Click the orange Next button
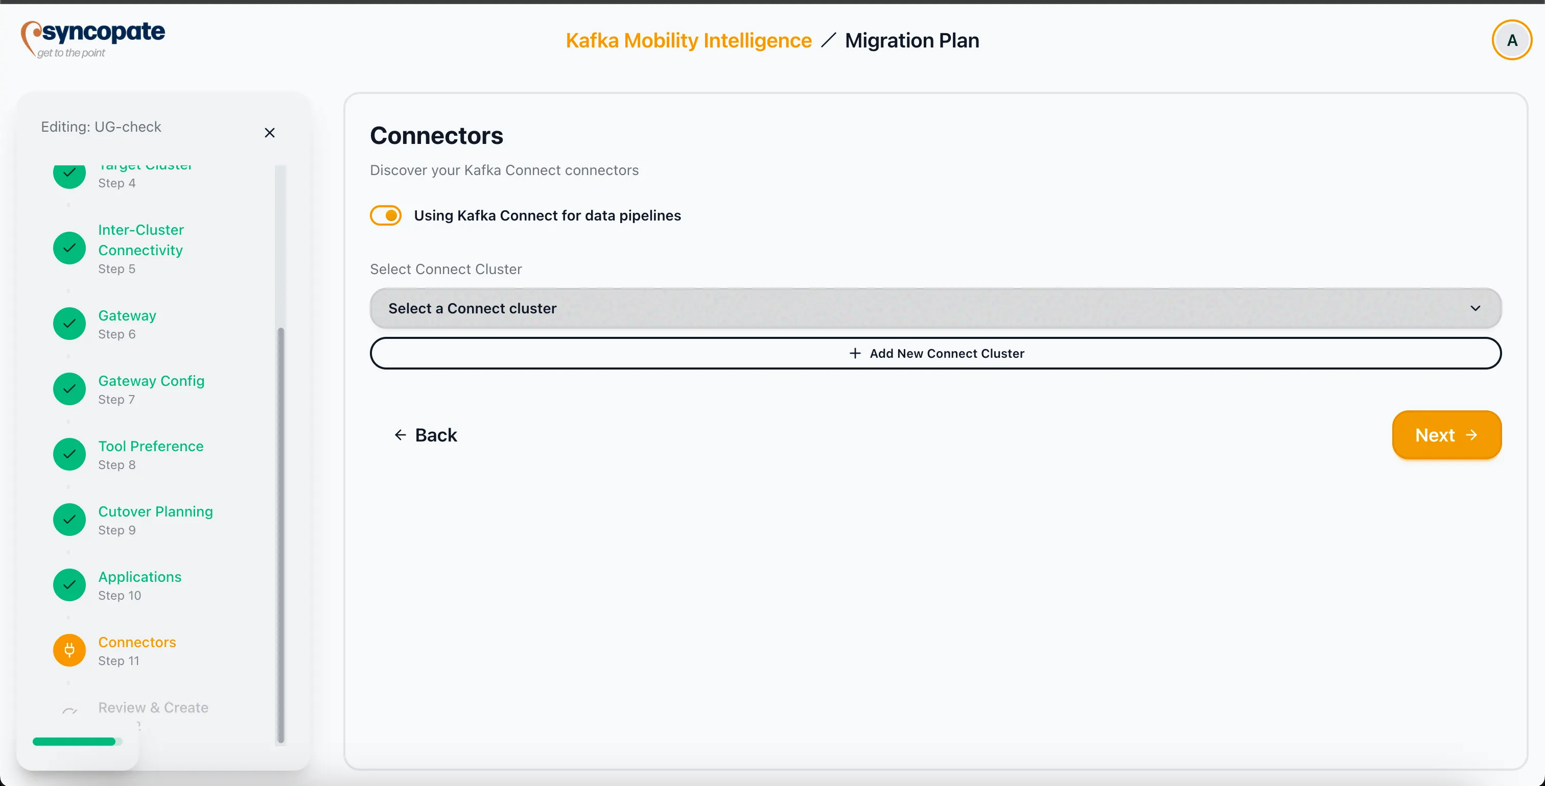Screen dimensions: 1545x786 [x=1446, y=435]
